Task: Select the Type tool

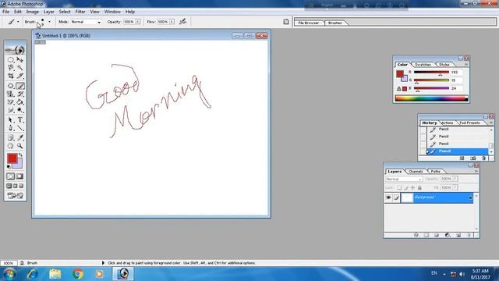Action: 20,119
